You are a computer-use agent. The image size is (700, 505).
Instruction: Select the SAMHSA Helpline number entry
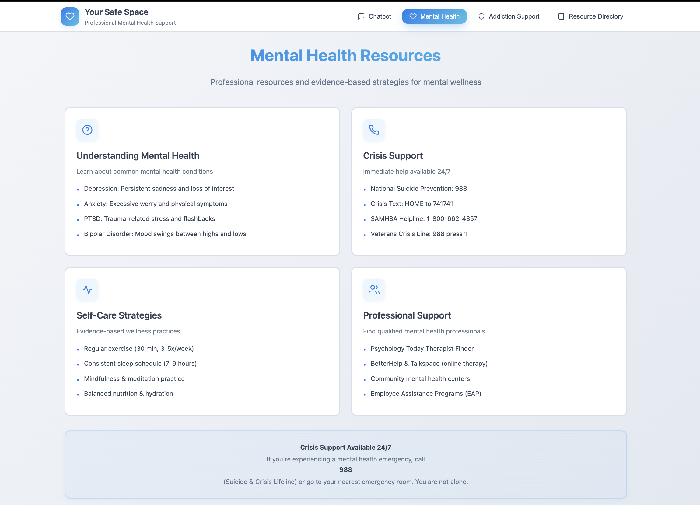[423, 219]
